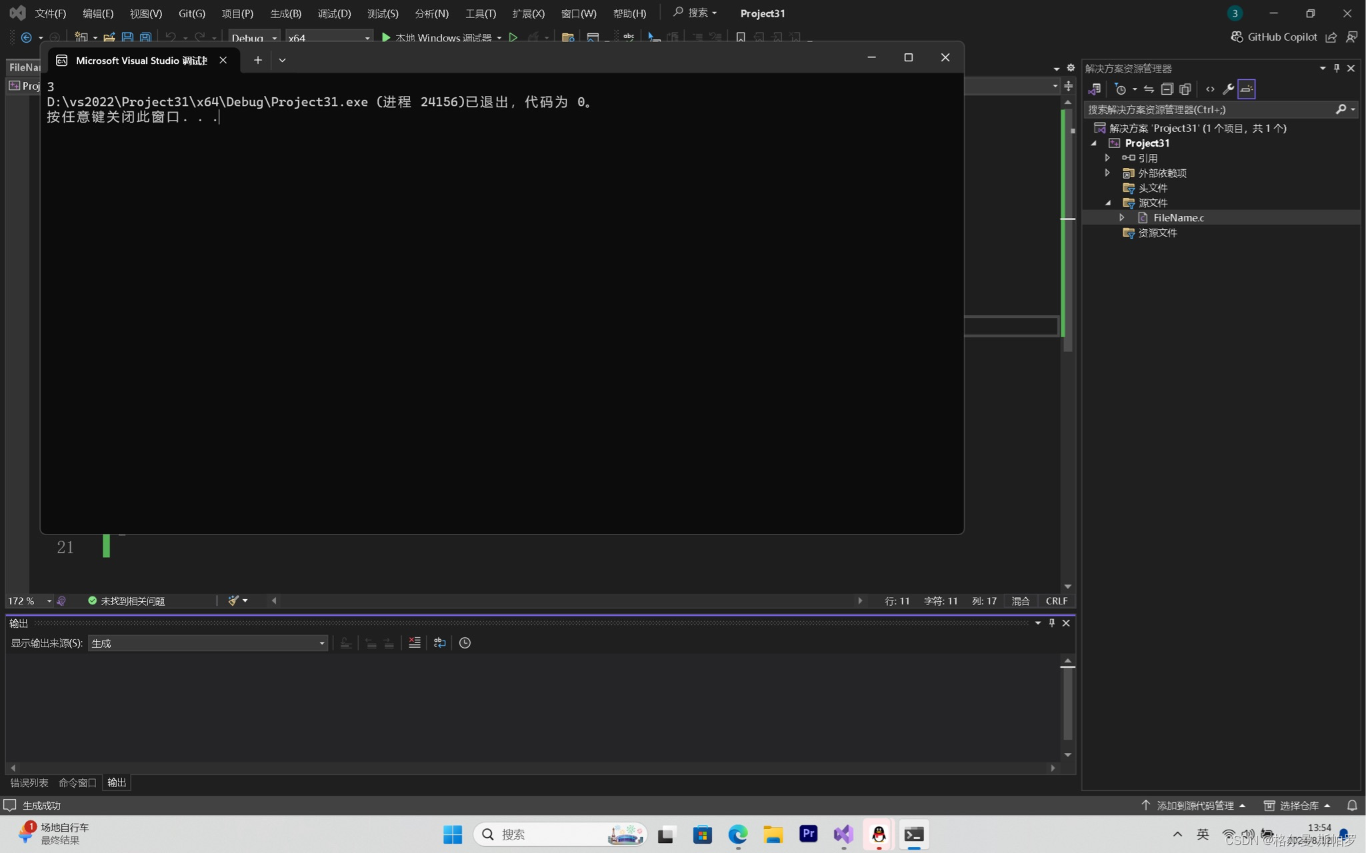Click the save all files icon
The image size is (1366, 853).
click(x=145, y=37)
